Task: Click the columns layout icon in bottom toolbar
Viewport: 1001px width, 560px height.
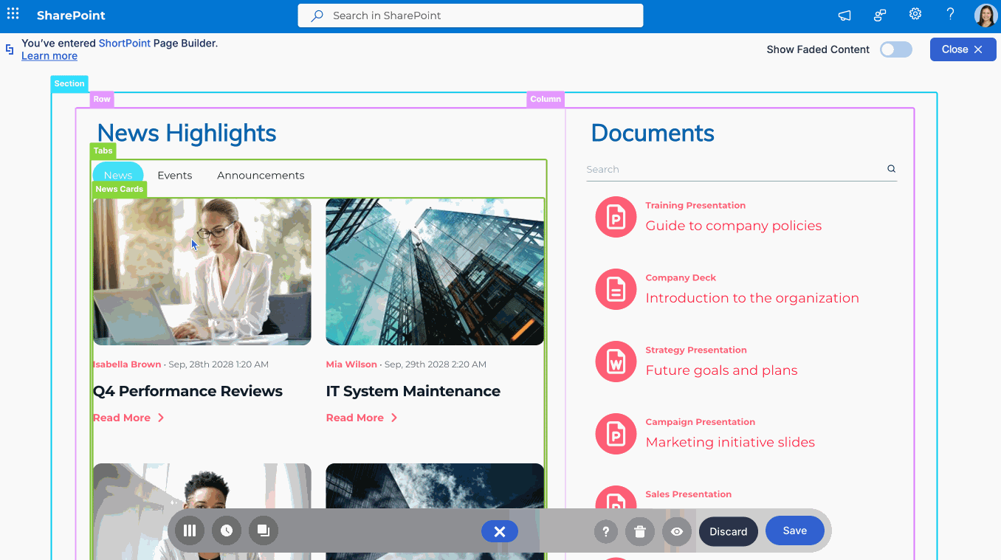Action: click(190, 530)
